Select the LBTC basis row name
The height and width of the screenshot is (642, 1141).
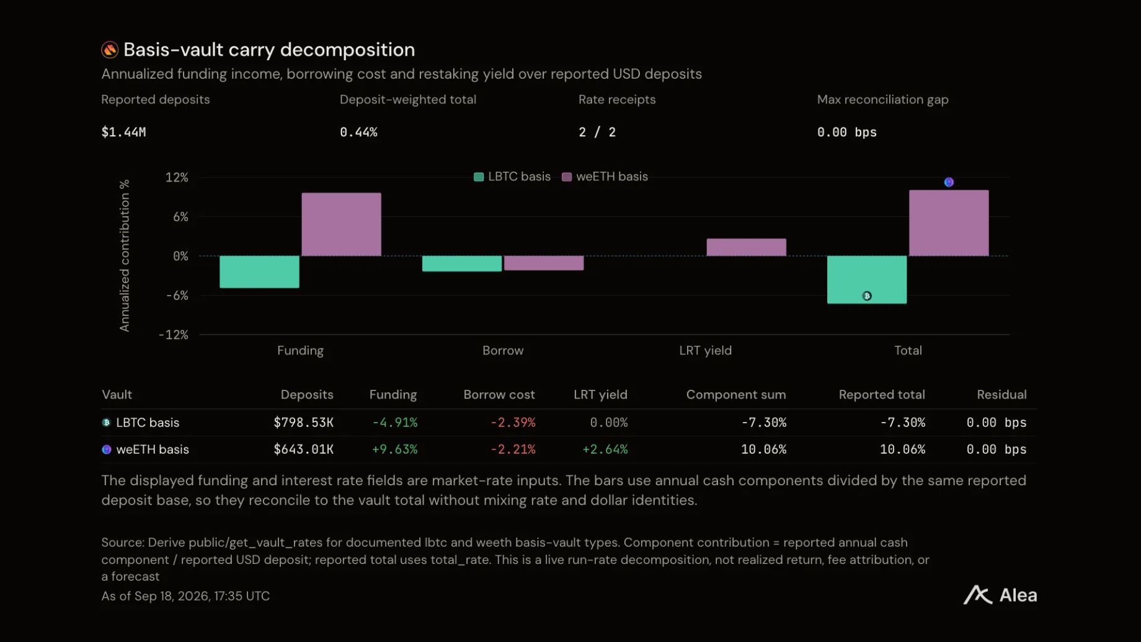(x=148, y=423)
